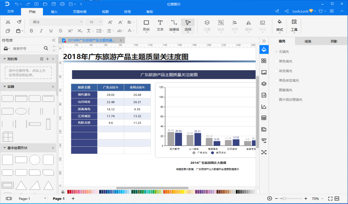The width and height of the screenshot is (348, 204).
Task: Switch to the 阴影 panel tab
Action: tap(334, 41)
